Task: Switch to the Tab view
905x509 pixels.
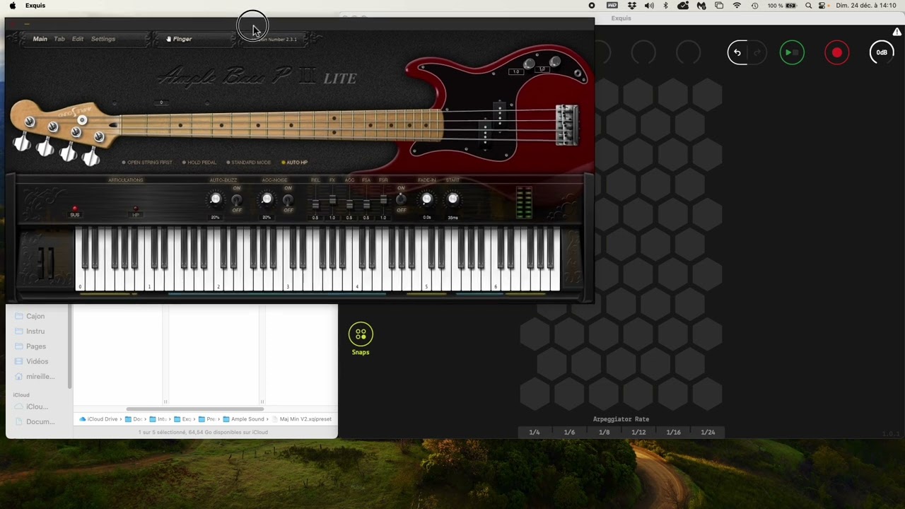Action: [59, 39]
